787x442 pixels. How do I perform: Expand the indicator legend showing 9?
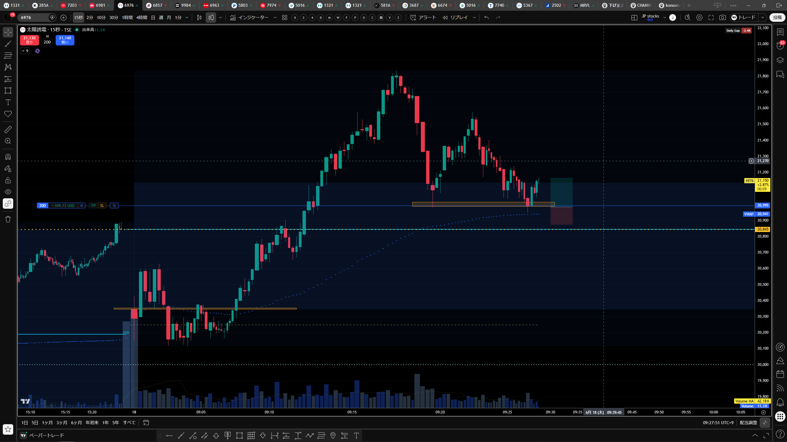tap(25, 51)
